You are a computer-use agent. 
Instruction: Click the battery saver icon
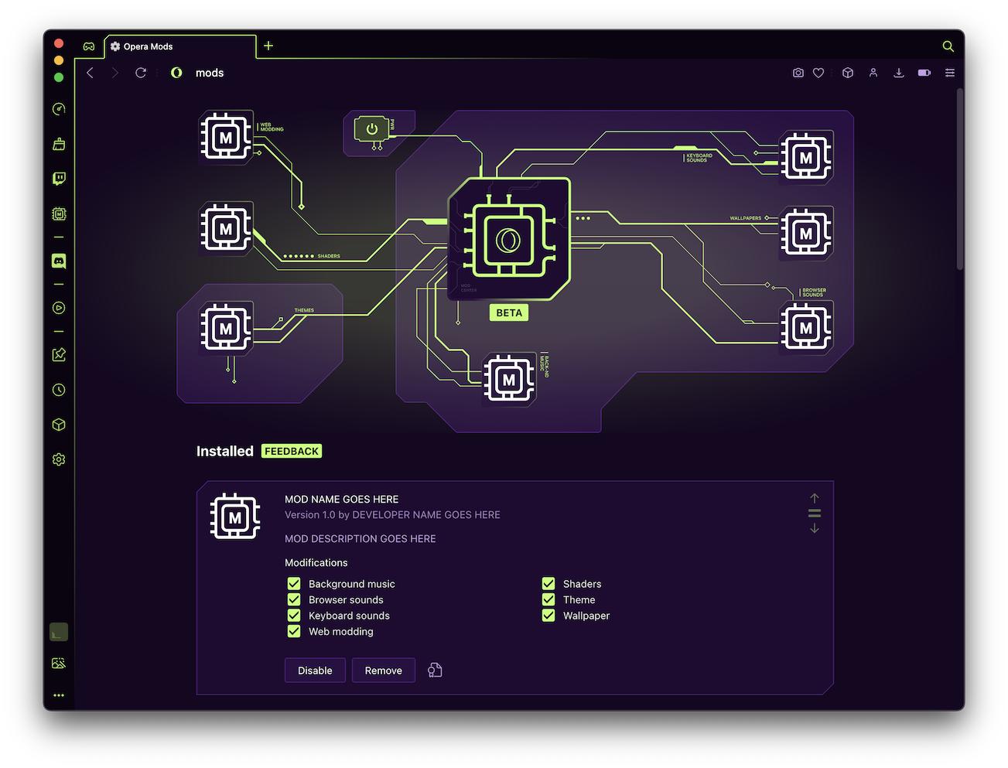[x=924, y=73]
